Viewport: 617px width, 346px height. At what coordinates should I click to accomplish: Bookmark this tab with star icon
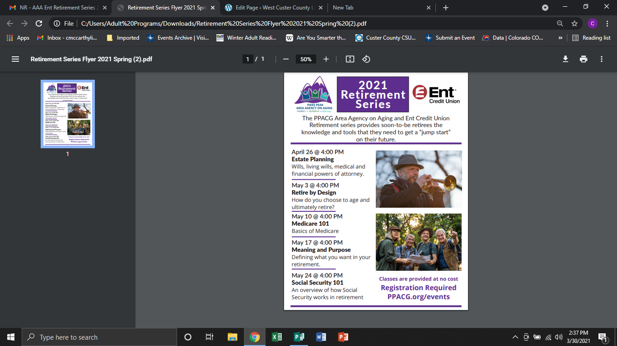click(575, 23)
